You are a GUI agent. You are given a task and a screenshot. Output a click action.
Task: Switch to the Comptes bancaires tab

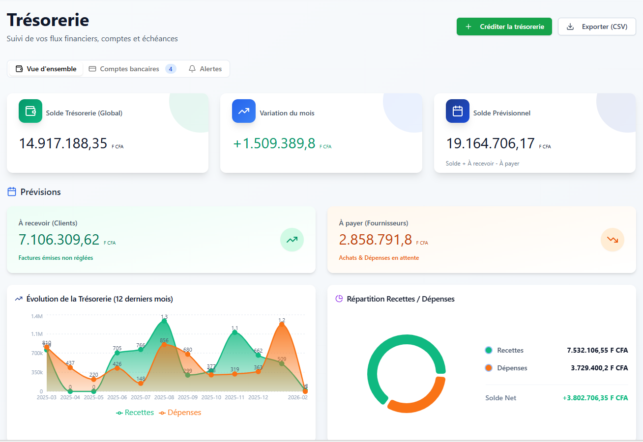coord(129,69)
